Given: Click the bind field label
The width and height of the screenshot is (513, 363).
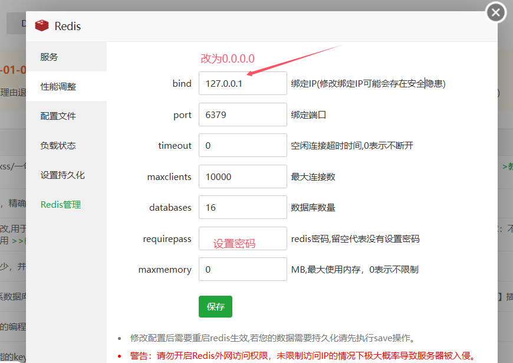Looking at the screenshot, I should [x=182, y=84].
